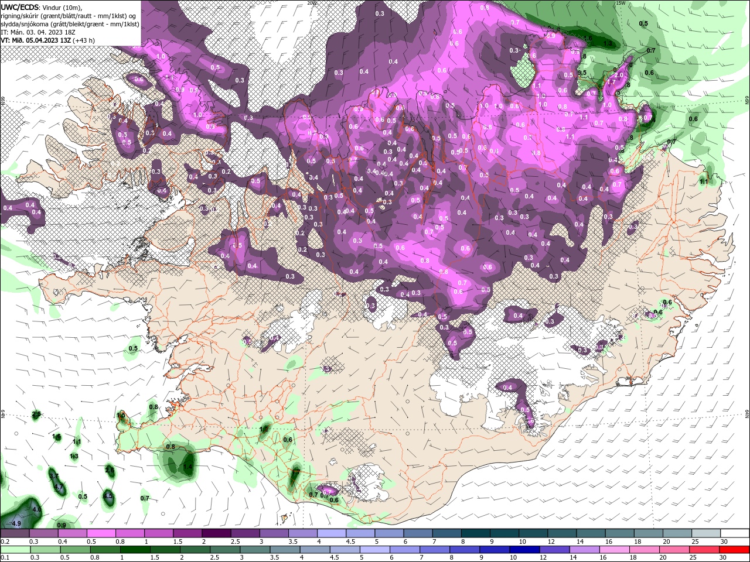Click the '4.9' precipitation value on map

click(16, 523)
